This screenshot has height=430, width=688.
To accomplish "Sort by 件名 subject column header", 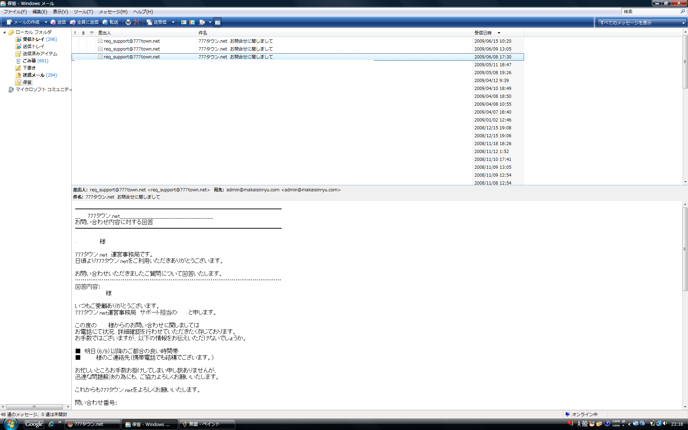I will click(334, 33).
